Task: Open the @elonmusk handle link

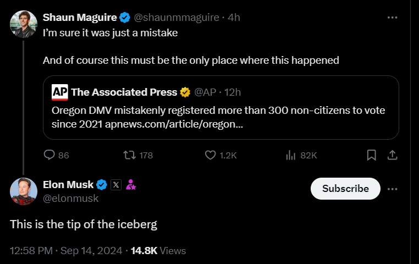Action: pyautogui.click(x=71, y=198)
